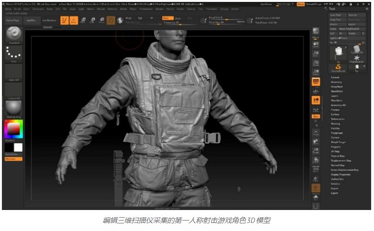The image size is (374, 231).
Task: Click the Clone tool button
Action: pos(333,29)
